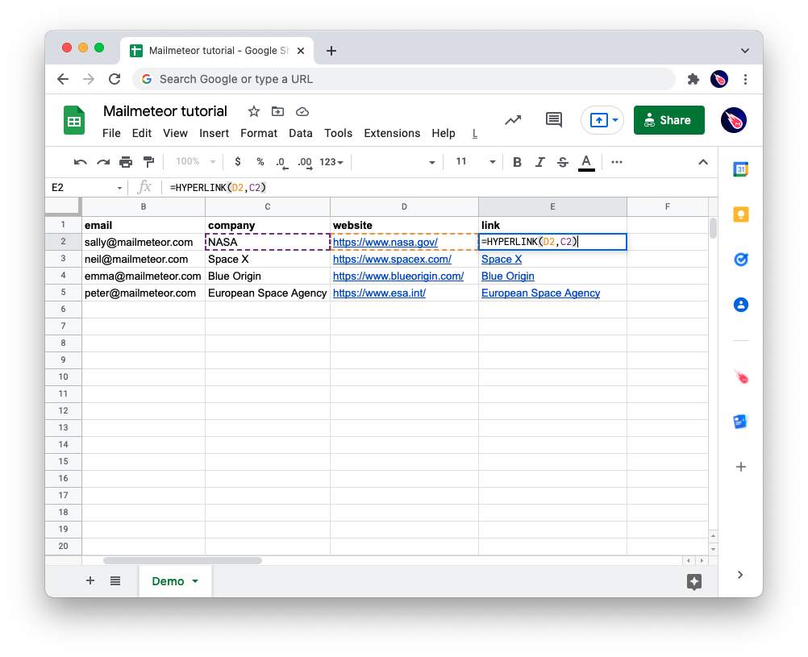Select the Paint format tool
The height and width of the screenshot is (657, 808).
pos(149,162)
